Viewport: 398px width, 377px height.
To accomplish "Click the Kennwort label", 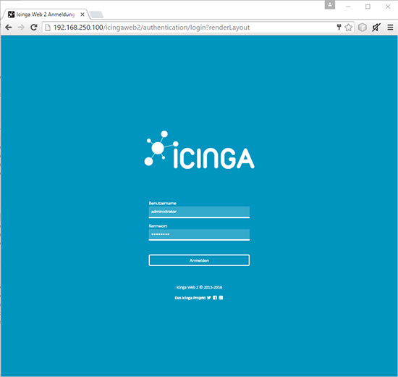I will (158, 225).
